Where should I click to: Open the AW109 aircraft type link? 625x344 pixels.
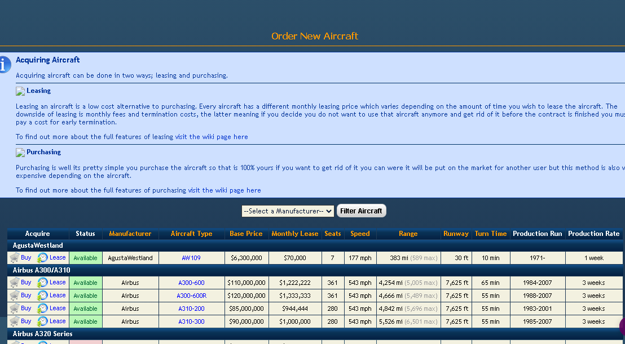pos(191,258)
